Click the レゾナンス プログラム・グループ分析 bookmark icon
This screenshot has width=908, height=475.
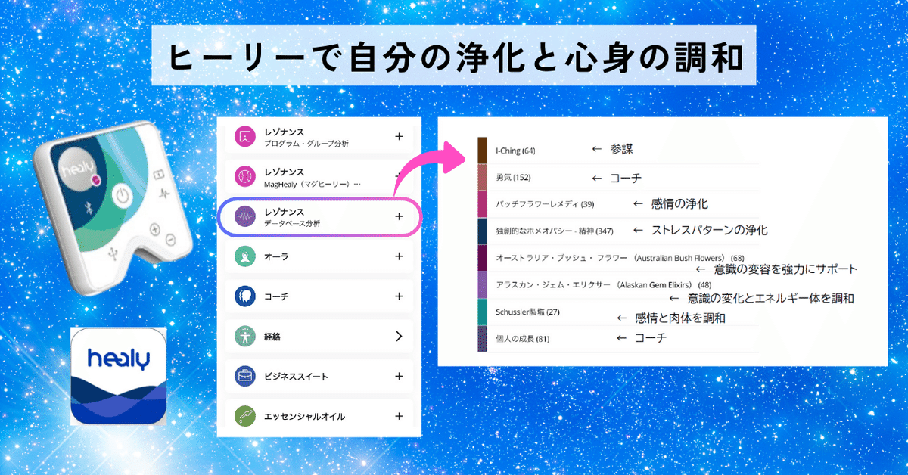click(x=244, y=136)
